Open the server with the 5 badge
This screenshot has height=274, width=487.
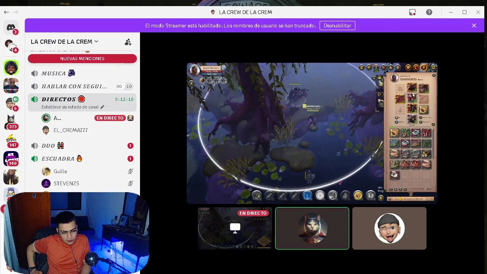pyautogui.click(x=11, y=104)
